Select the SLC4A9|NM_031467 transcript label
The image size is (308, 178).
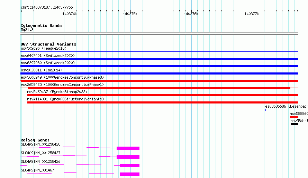[37, 170]
